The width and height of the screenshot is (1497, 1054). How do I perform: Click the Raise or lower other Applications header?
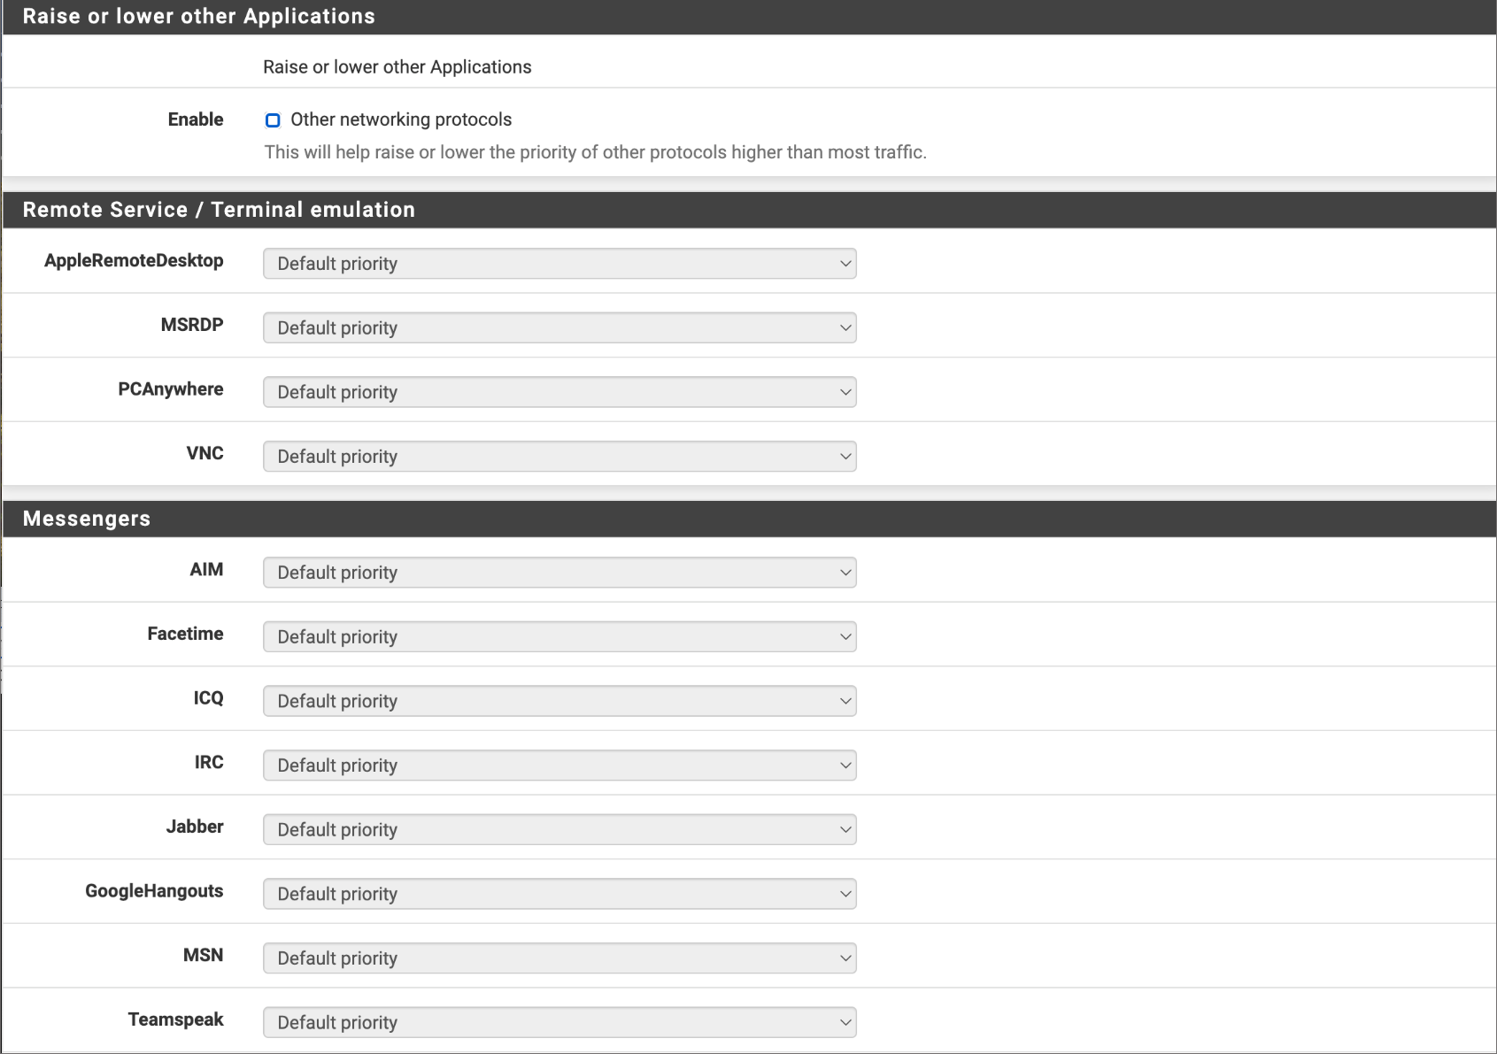coord(198,17)
